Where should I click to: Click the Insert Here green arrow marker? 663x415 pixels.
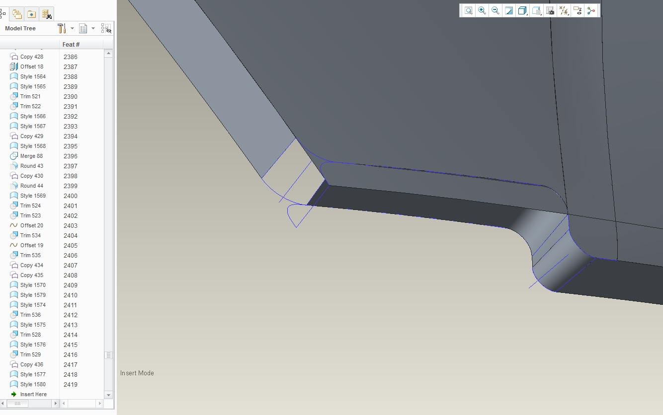click(14, 394)
